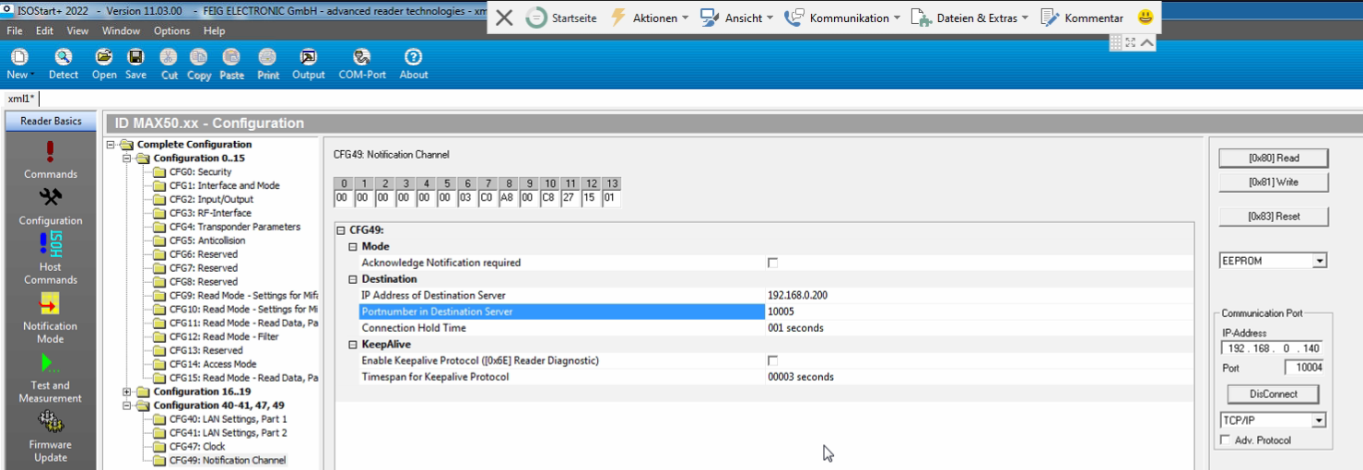Click the Cut toolbar icon
The width and height of the screenshot is (1363, 470).
point(170,58)
